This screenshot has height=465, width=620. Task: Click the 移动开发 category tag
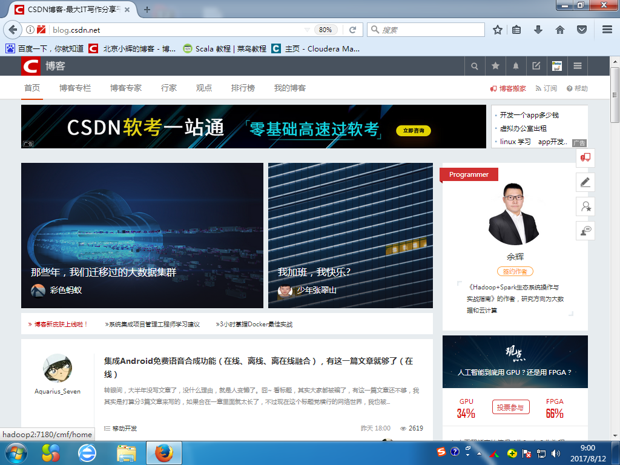tap(125, 428)
